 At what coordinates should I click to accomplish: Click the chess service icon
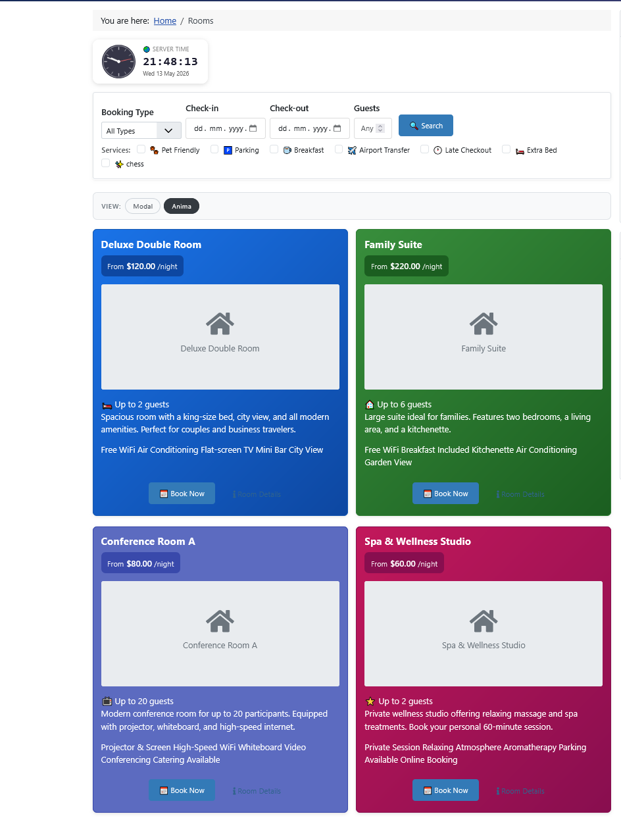[119, 164]
